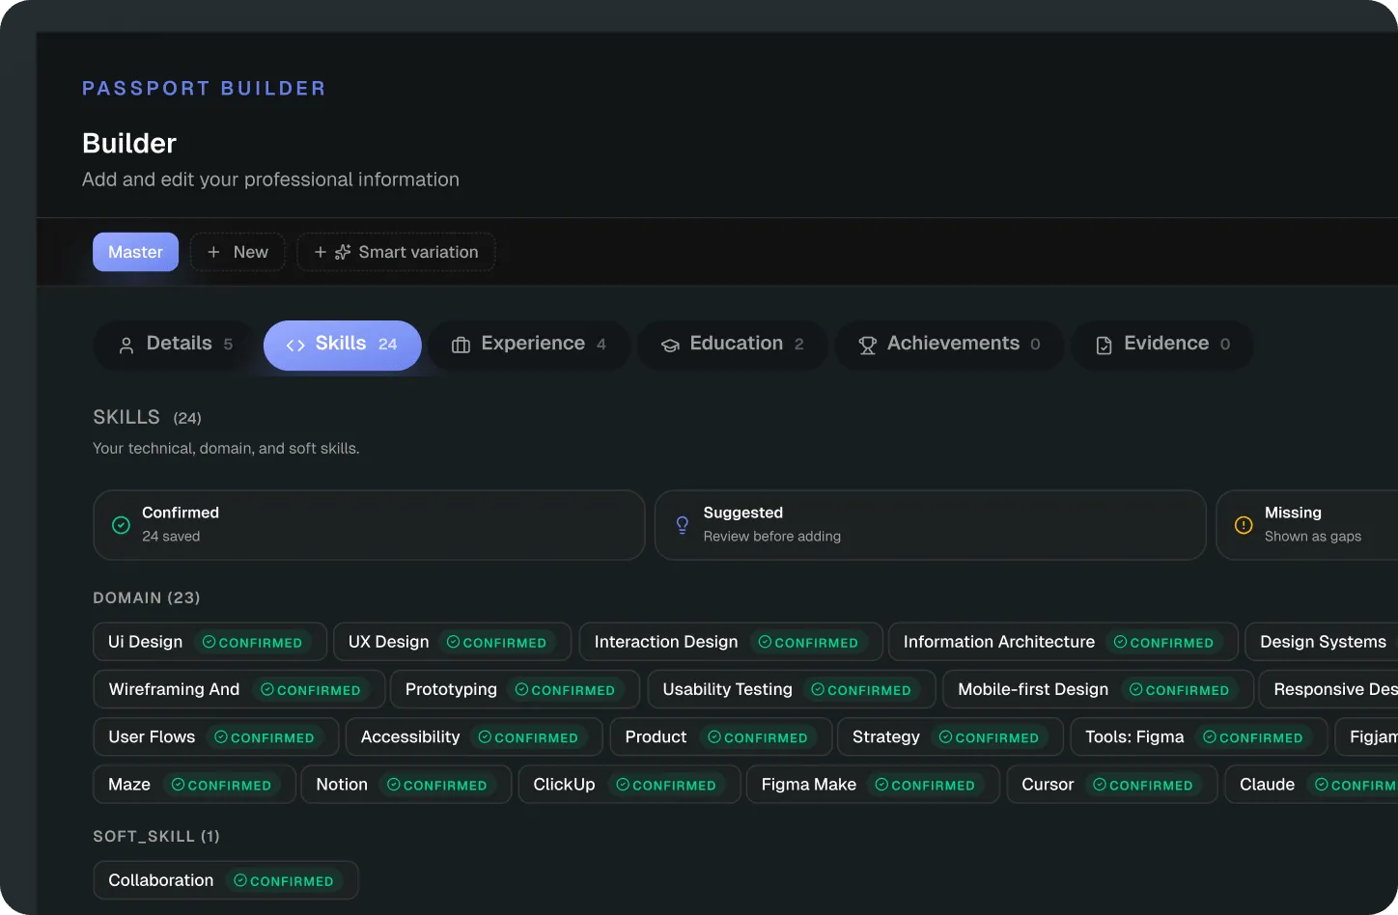Click the Cursor skill chip

1112,785
